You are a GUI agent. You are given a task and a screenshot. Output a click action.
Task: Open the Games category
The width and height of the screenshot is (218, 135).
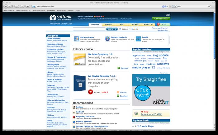point(50,72)
